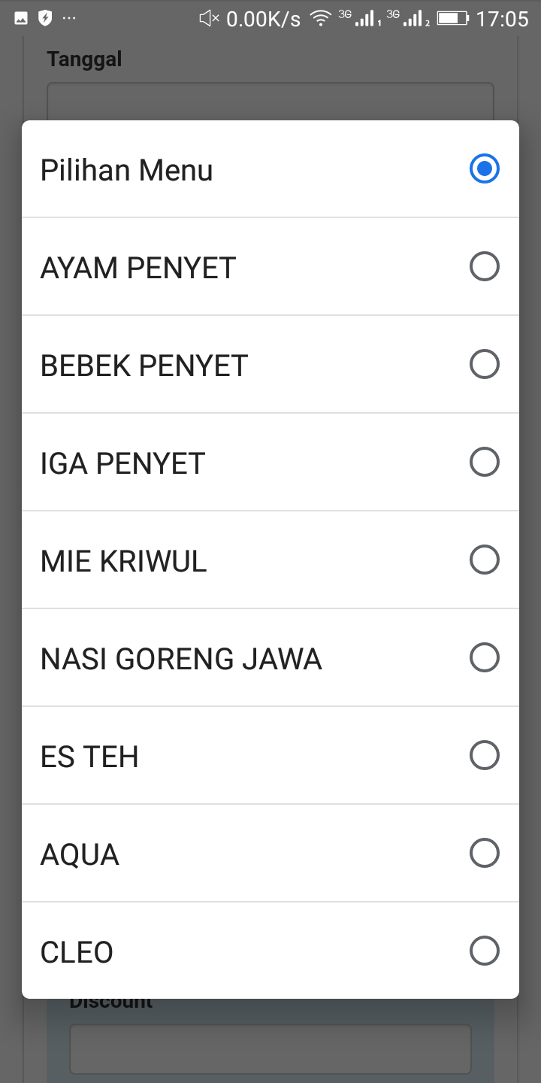Image resolution: width=541 pixels, height=1083 pixels.
Task: Choose AYAM PENYET radio button
Action: click(484, 266)
